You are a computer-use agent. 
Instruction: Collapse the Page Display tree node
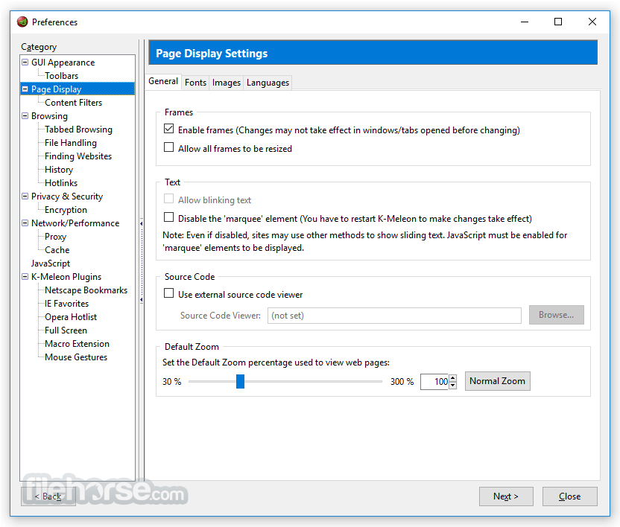[25, 89]
